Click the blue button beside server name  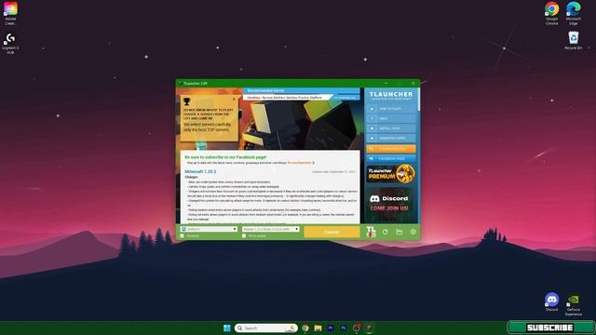[x=345, y=98]
